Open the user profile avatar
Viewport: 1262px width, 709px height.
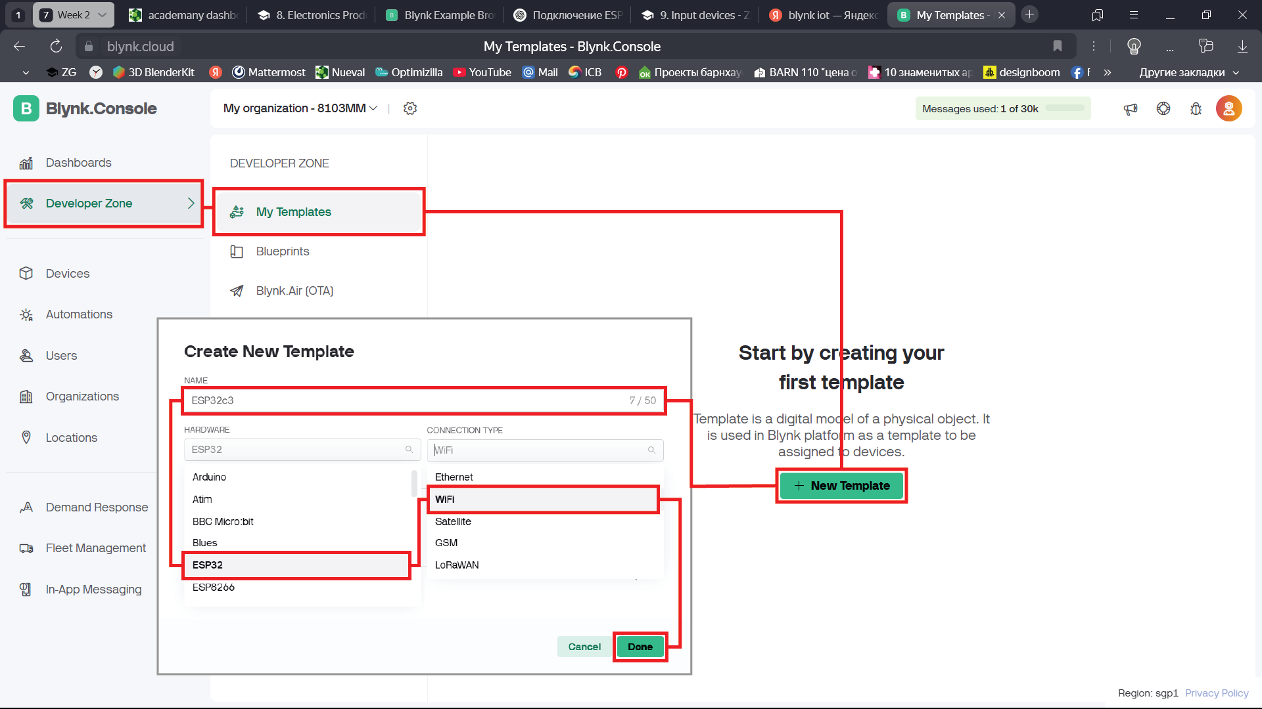click(x=1229, y=108)
